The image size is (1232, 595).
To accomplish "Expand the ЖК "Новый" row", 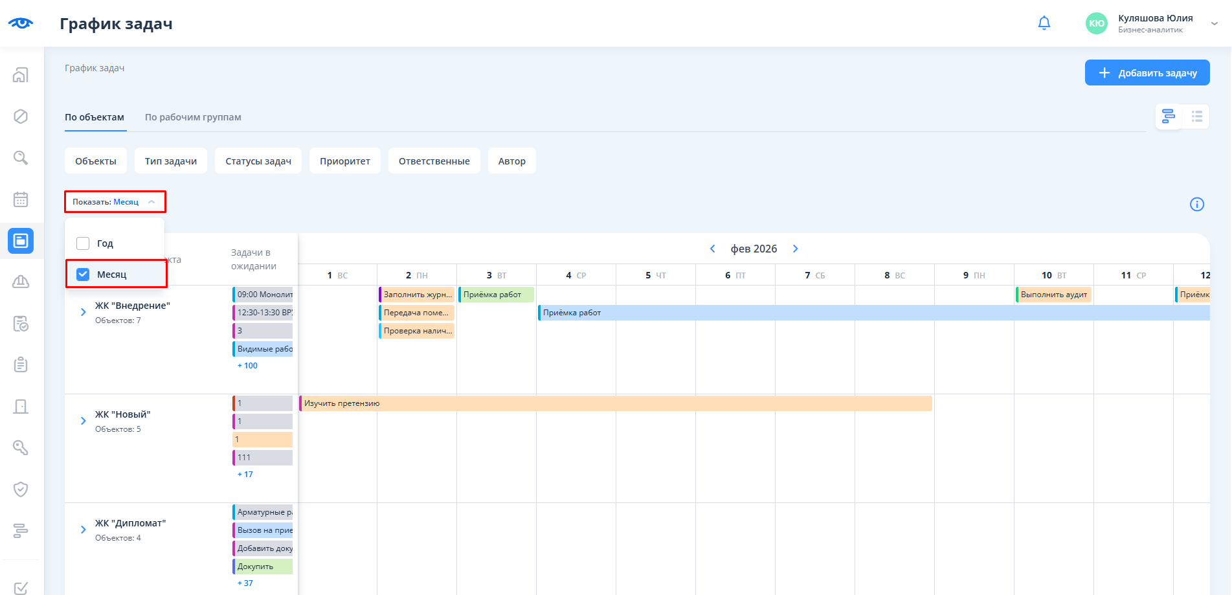I will pos(83,421).
